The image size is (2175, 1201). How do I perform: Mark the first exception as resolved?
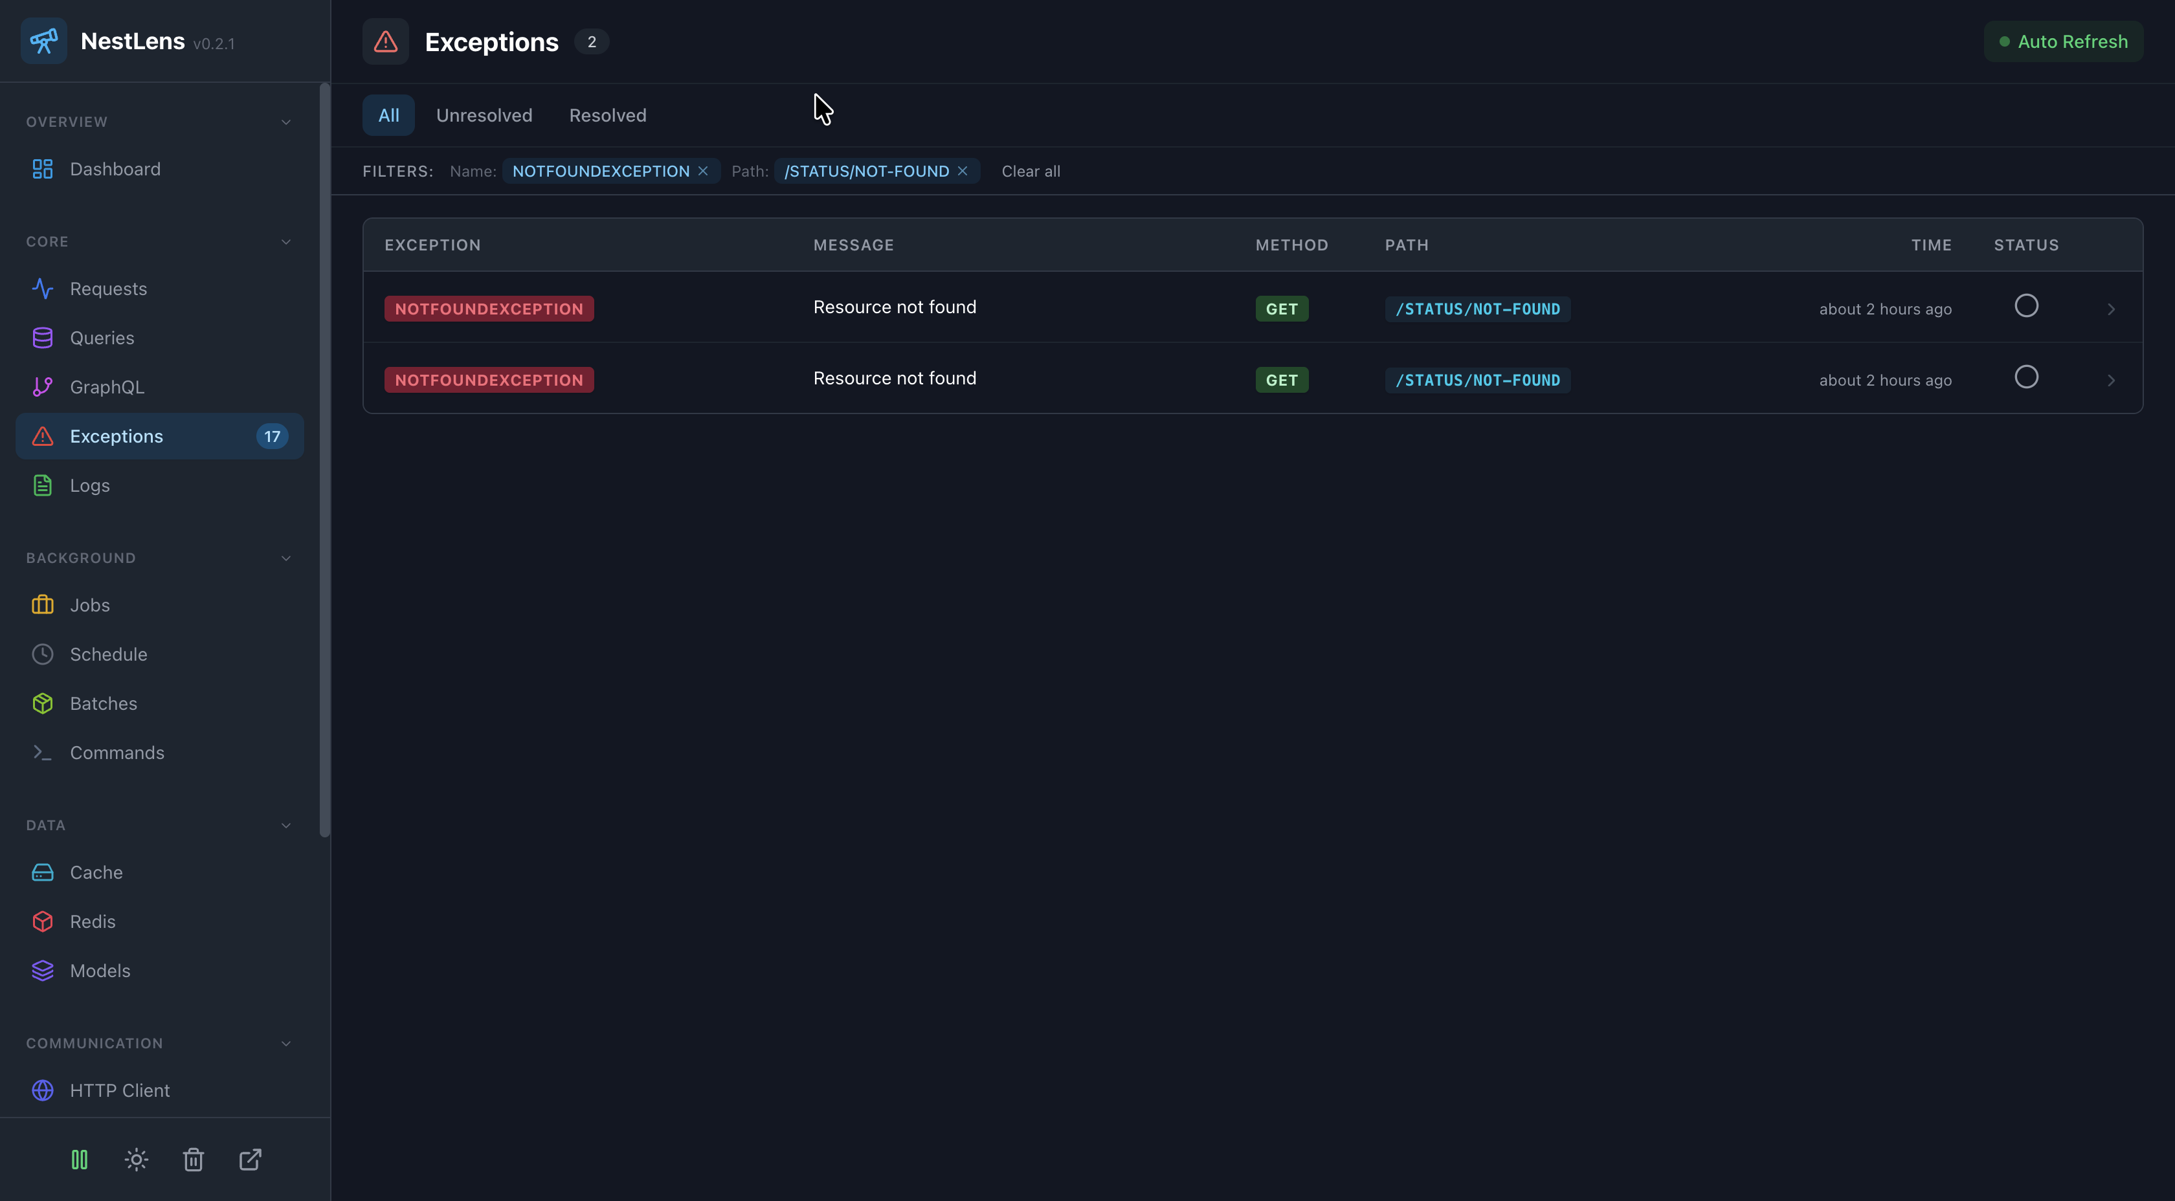tap(2025, 305)
